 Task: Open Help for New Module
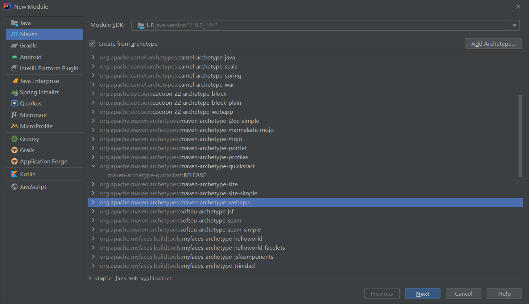504,293
